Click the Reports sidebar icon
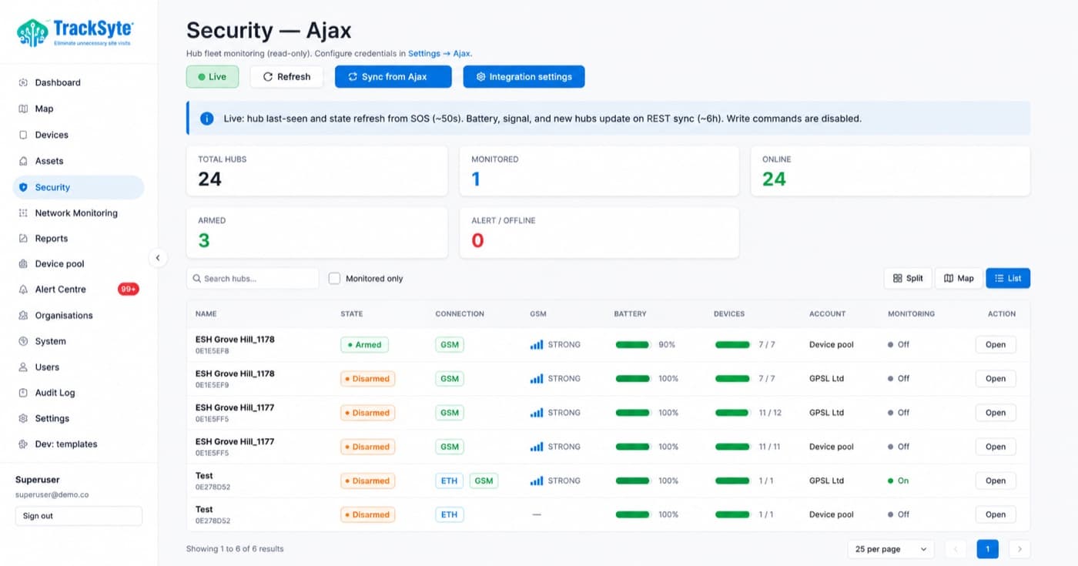Viewport: 1078px width, 566px height. click(23, 239)
